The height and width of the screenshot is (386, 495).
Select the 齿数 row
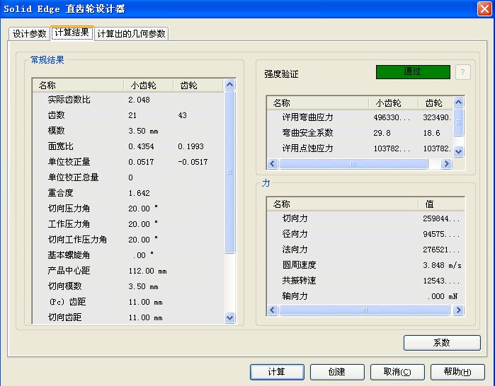(x=128, y=115)
